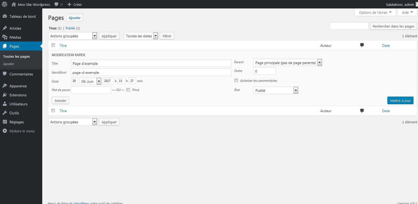This screenshot has width=418, height=204.
Task: Check the select-all box in top header
Action: click(x=53, y=45)
